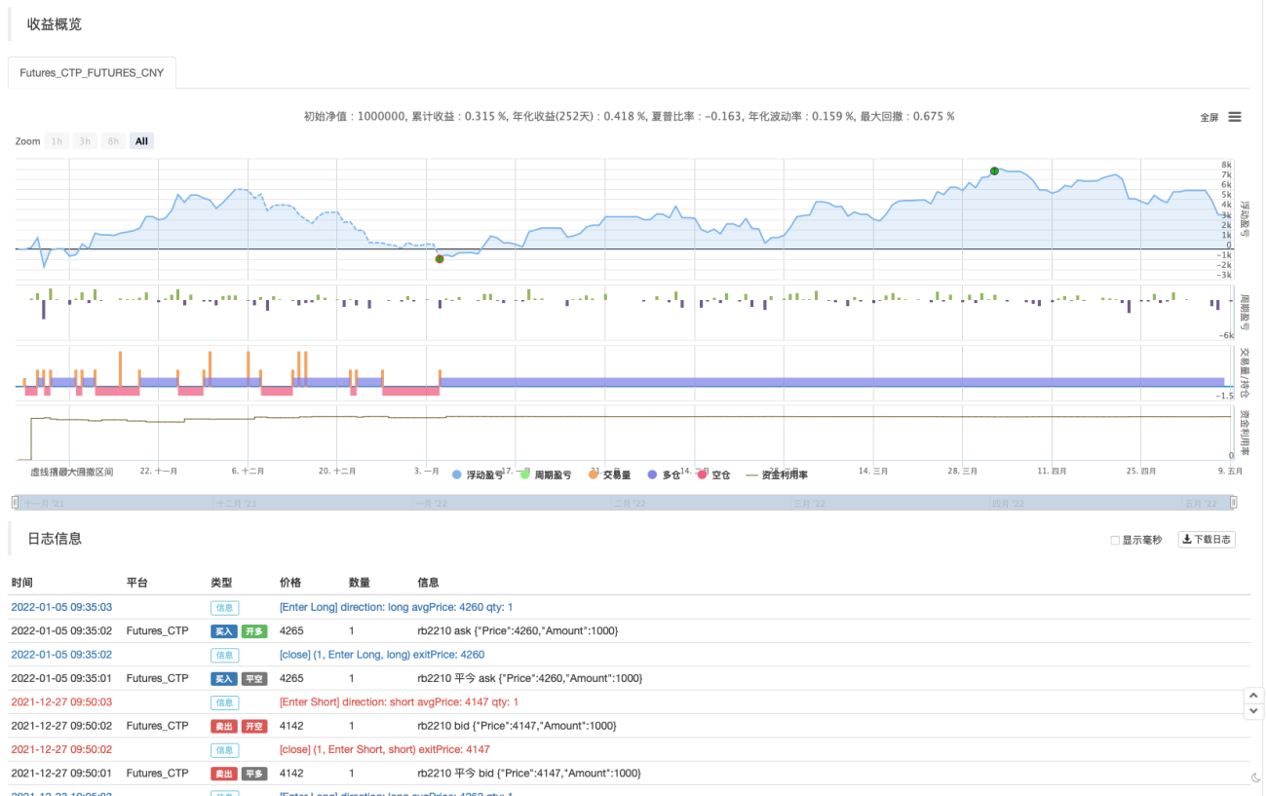Click the 价格 column header
This screenshot has width=1267, height=796.
290,583
